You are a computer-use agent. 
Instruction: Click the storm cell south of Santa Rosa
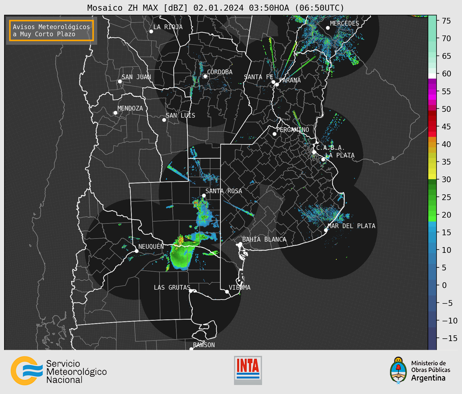[204, 212]
